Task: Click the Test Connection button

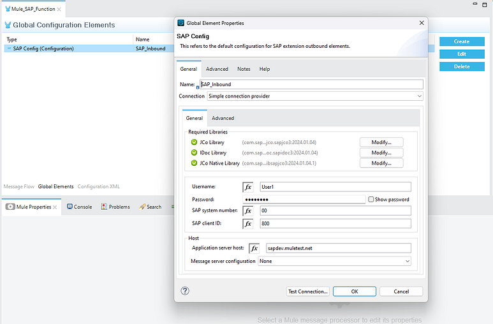Action: point(308,291)
